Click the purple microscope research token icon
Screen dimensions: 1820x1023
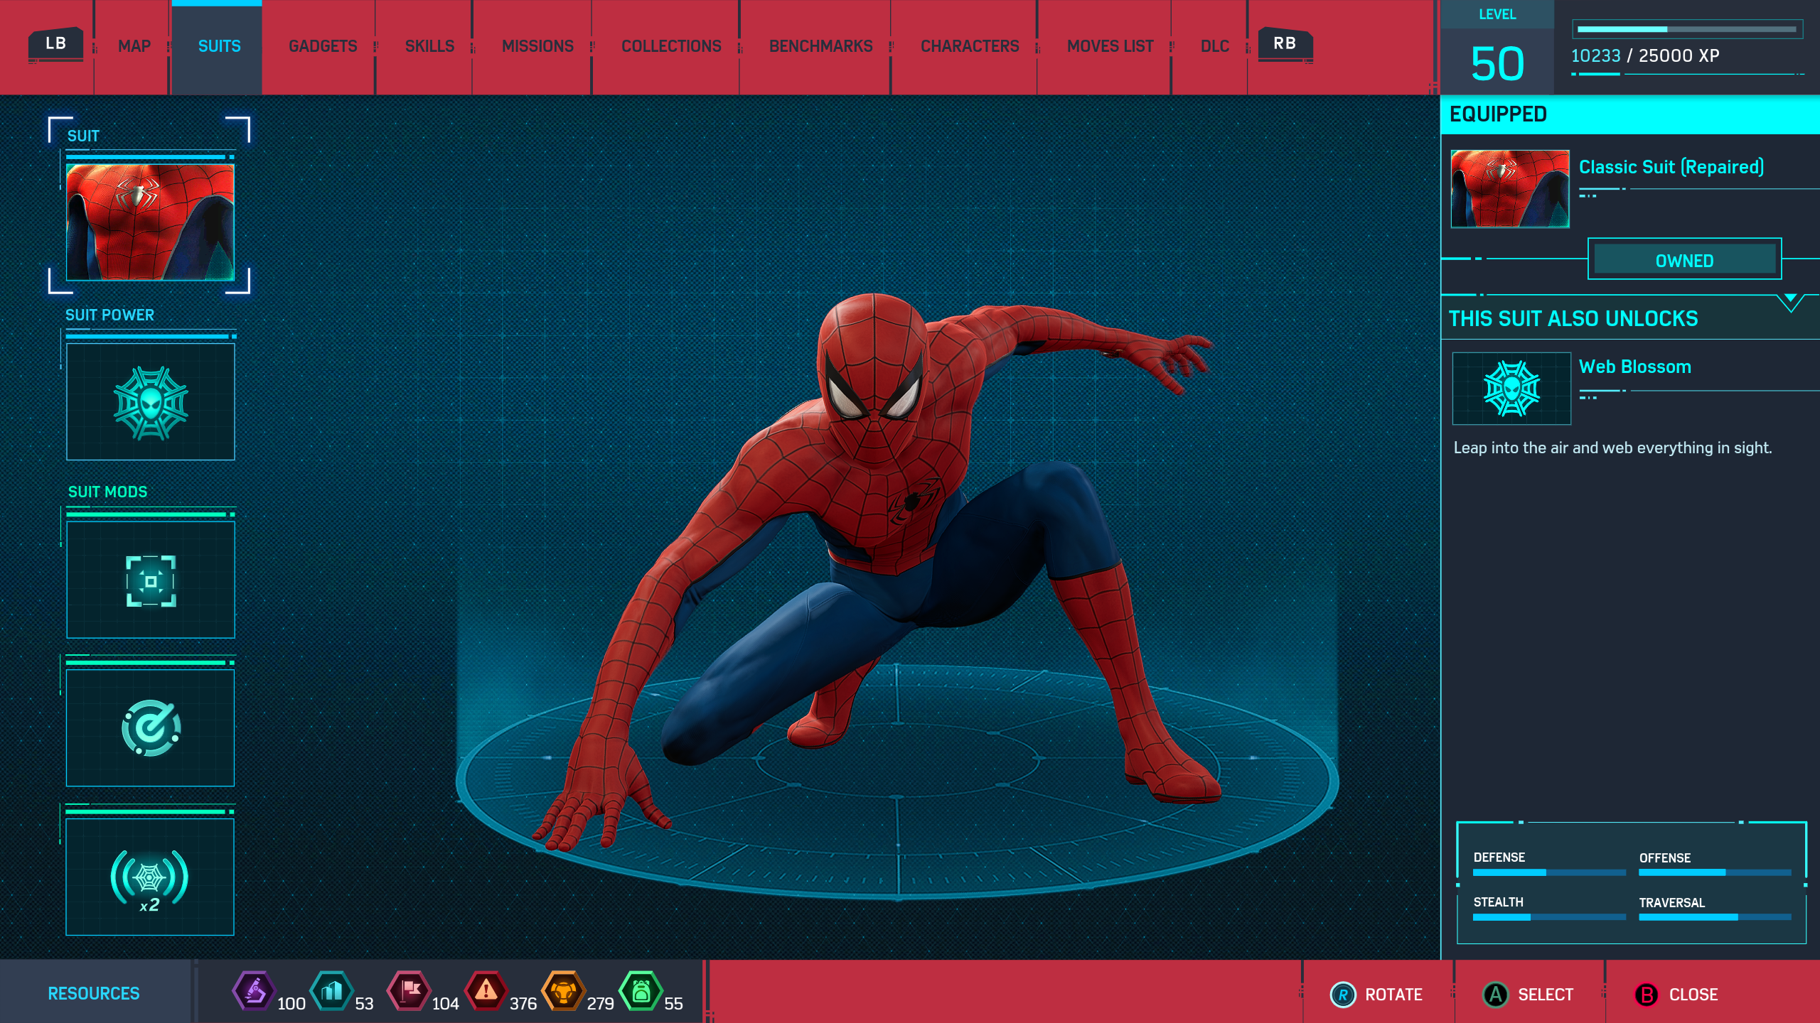click(254, 991)
